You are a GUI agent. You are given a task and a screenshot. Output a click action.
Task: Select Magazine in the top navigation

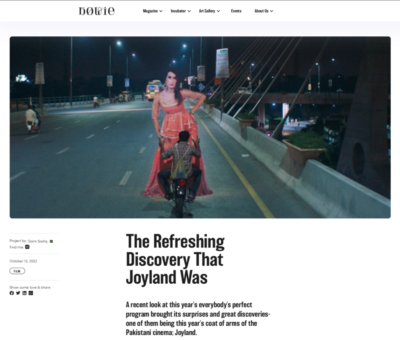(150, 11)
